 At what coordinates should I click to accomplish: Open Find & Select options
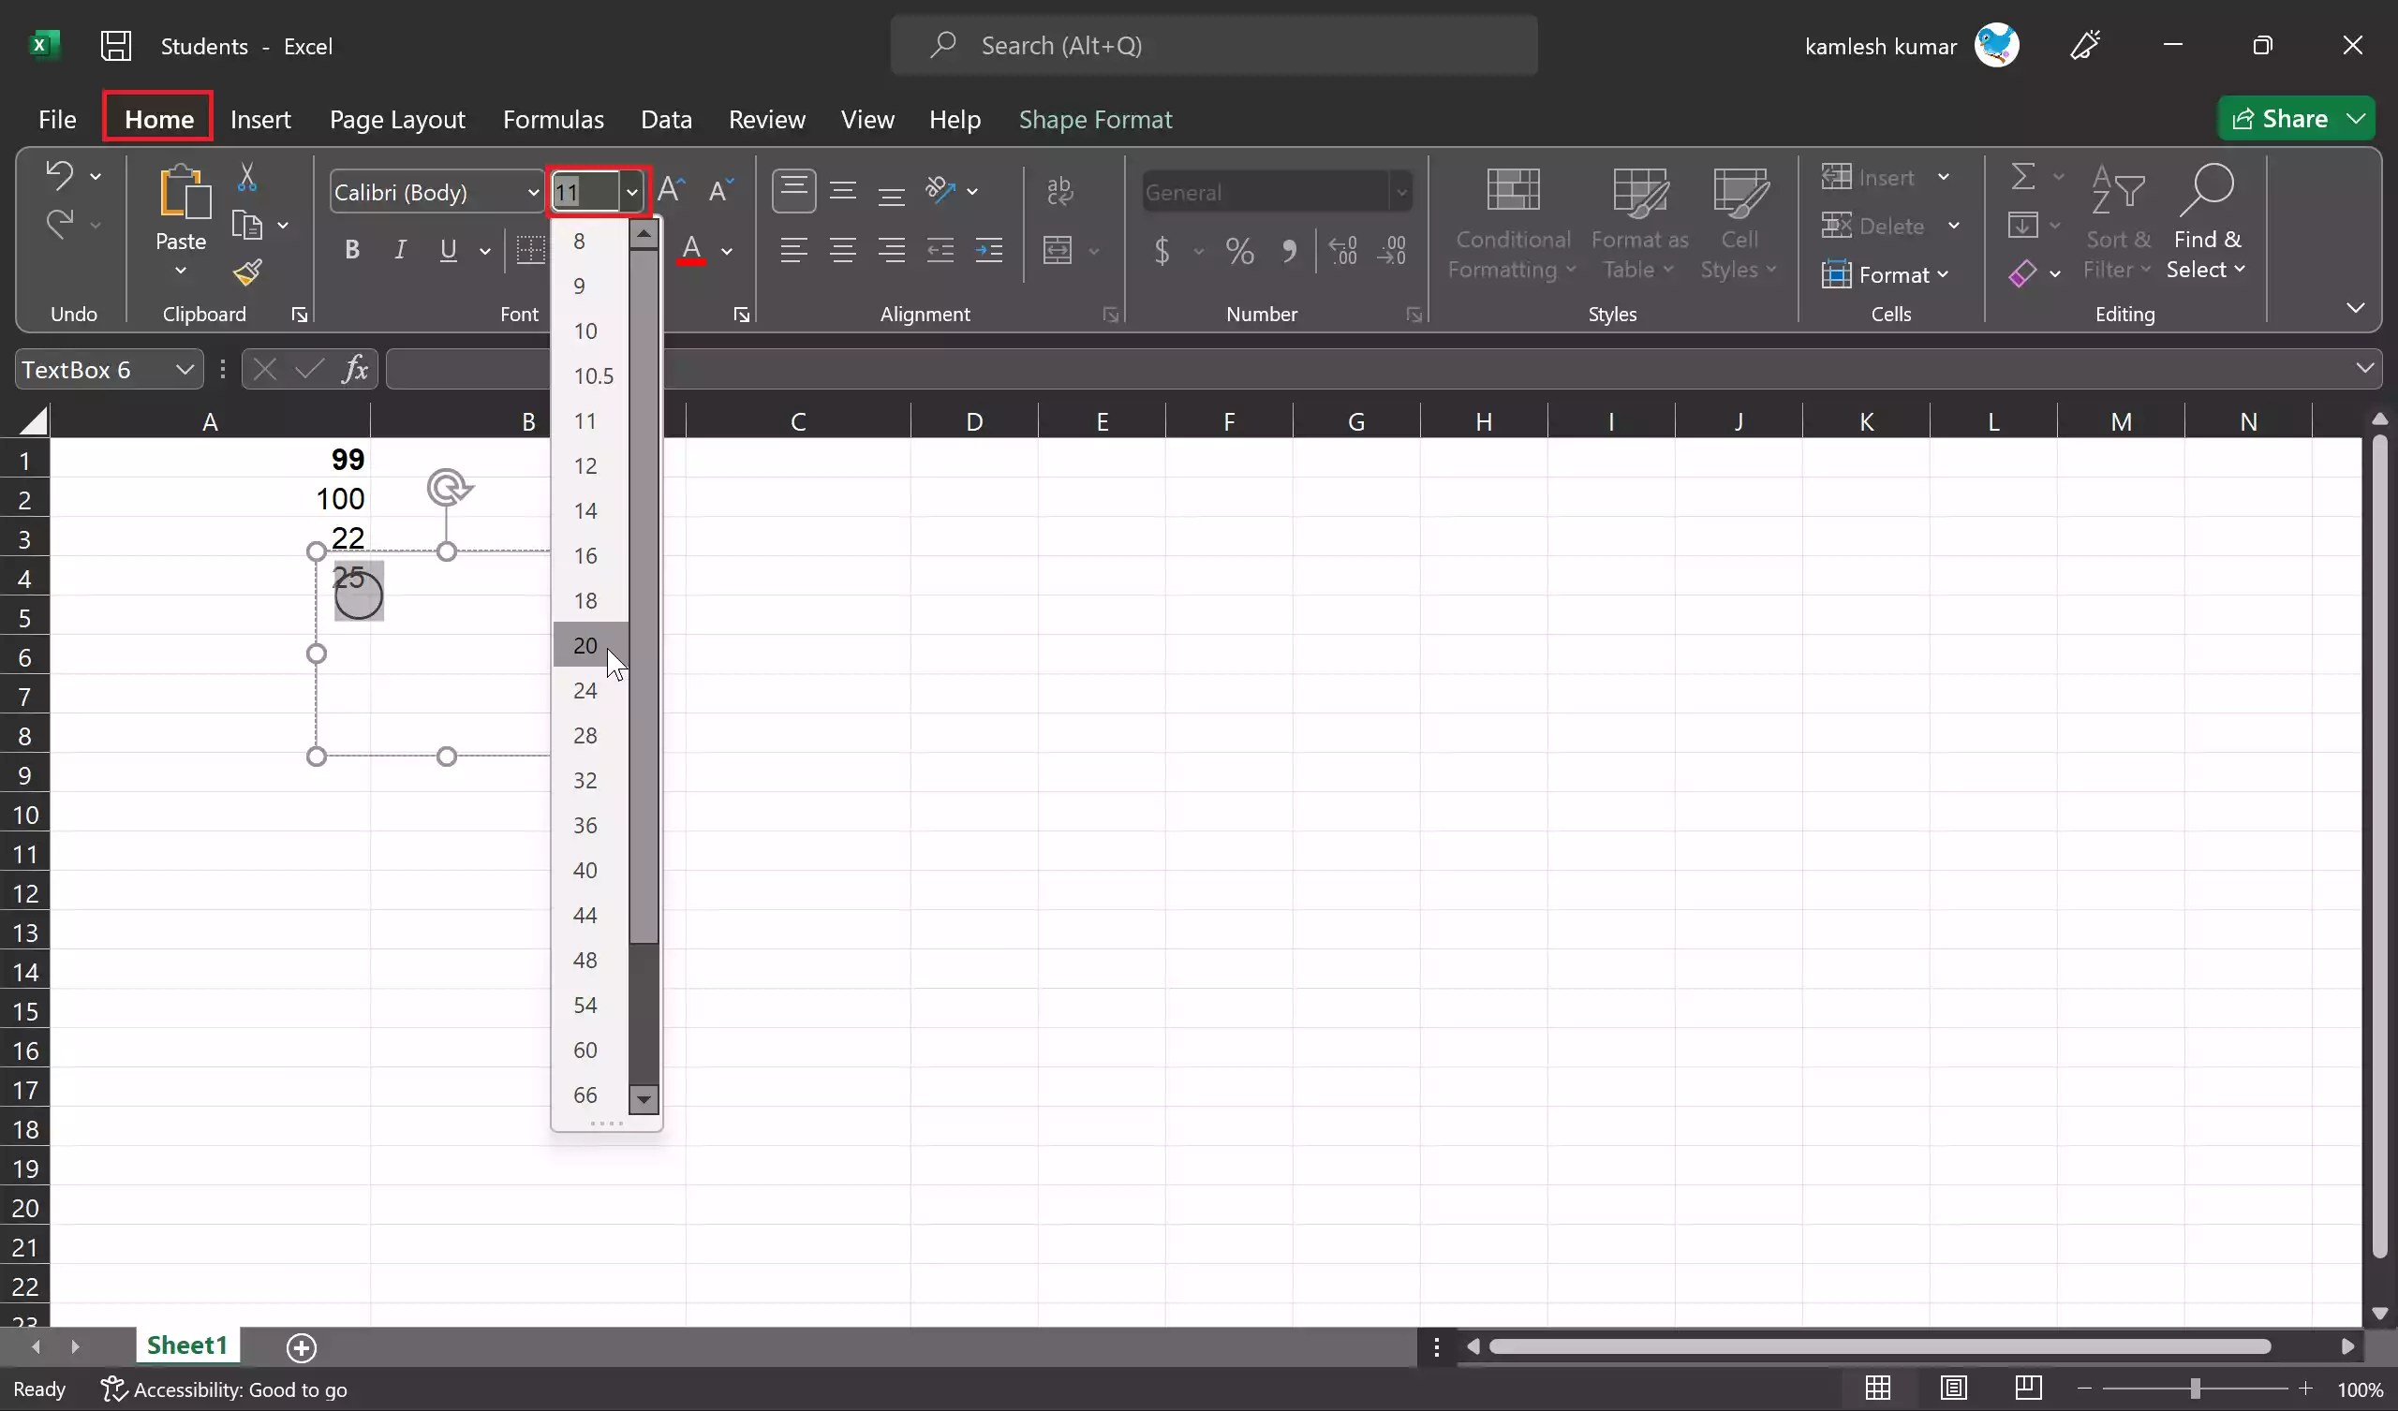click(x=2207, y=224)
